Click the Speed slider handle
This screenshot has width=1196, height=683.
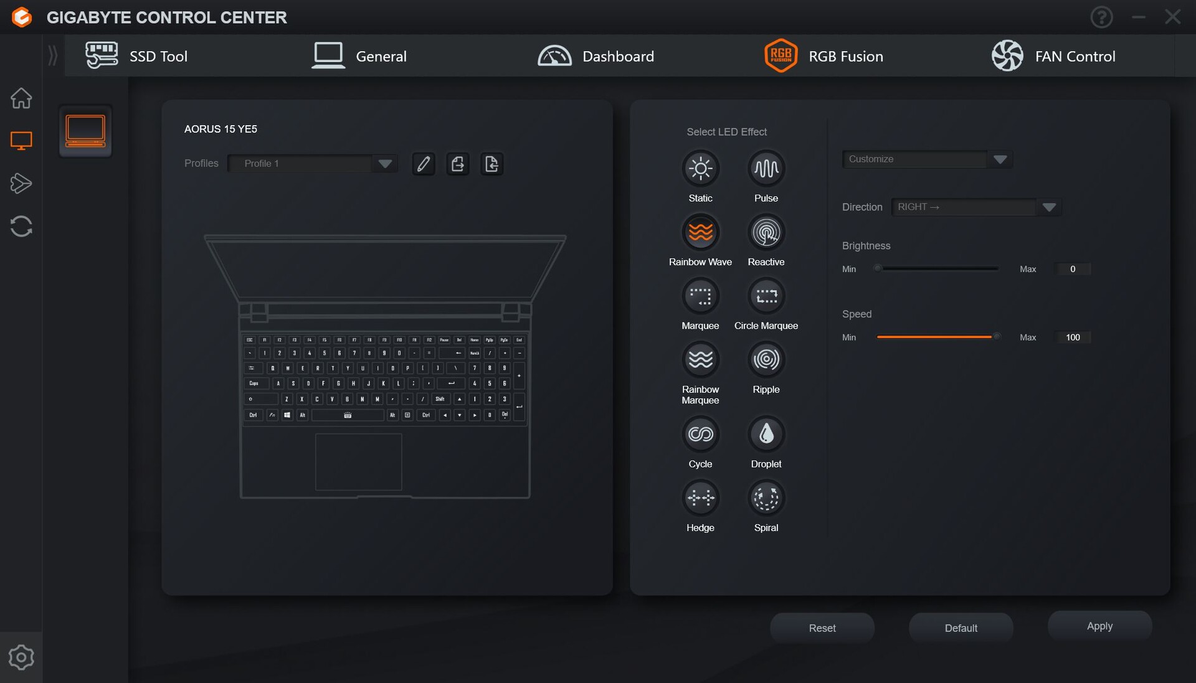tap(996, 337)
